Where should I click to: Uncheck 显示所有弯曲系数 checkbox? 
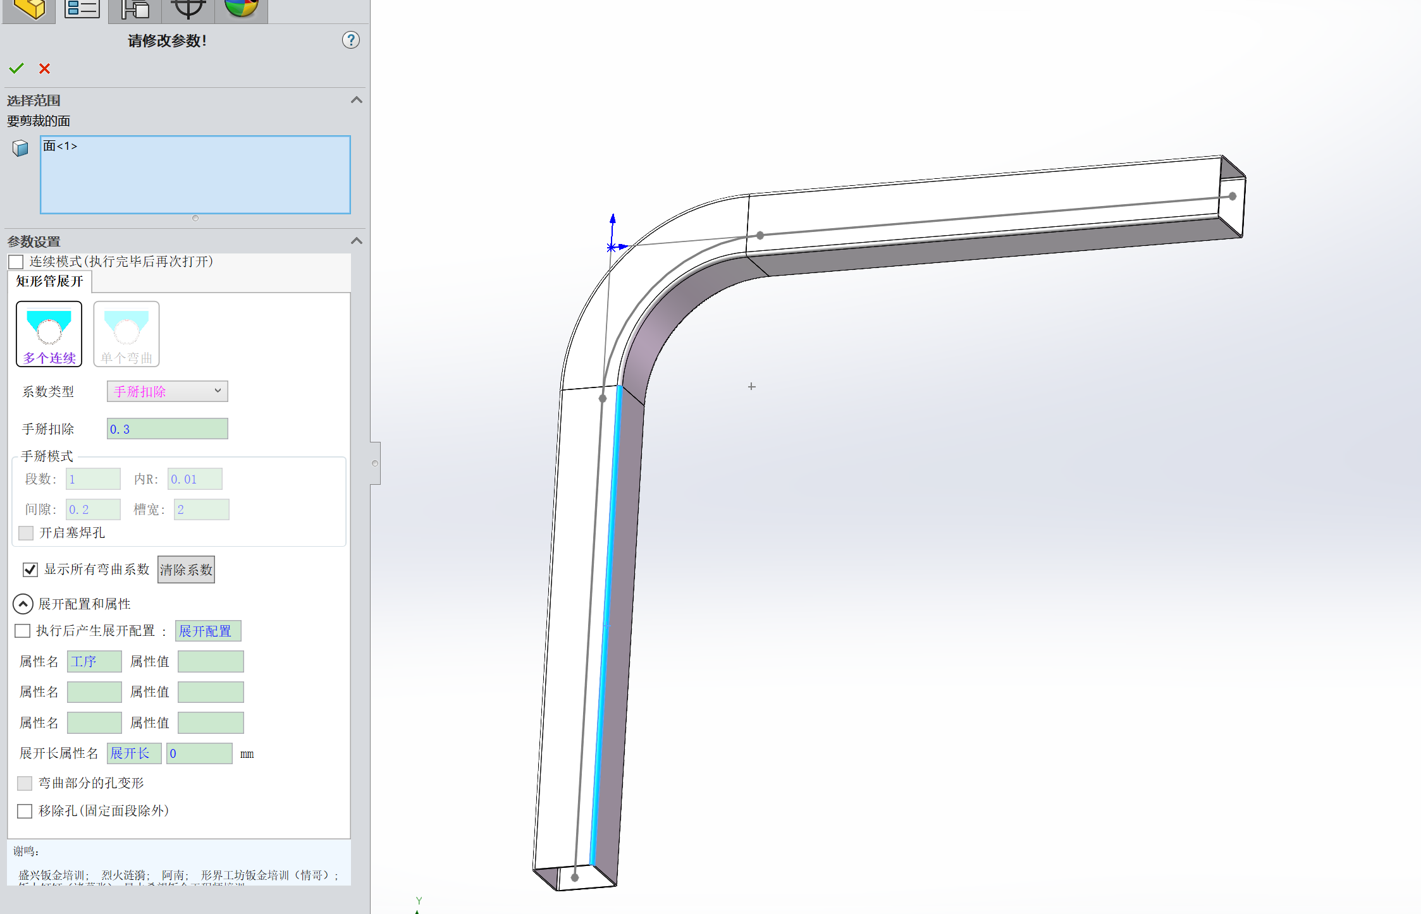click(30, 570)
